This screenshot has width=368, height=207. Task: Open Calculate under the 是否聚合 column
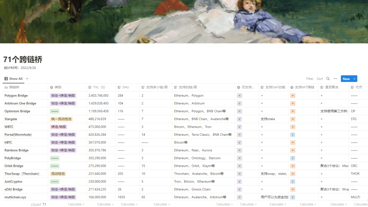pyautogui.click(x=338, y=204)
